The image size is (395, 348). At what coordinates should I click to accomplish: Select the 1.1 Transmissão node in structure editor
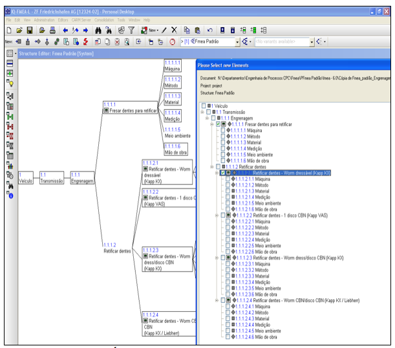[52, 178]
